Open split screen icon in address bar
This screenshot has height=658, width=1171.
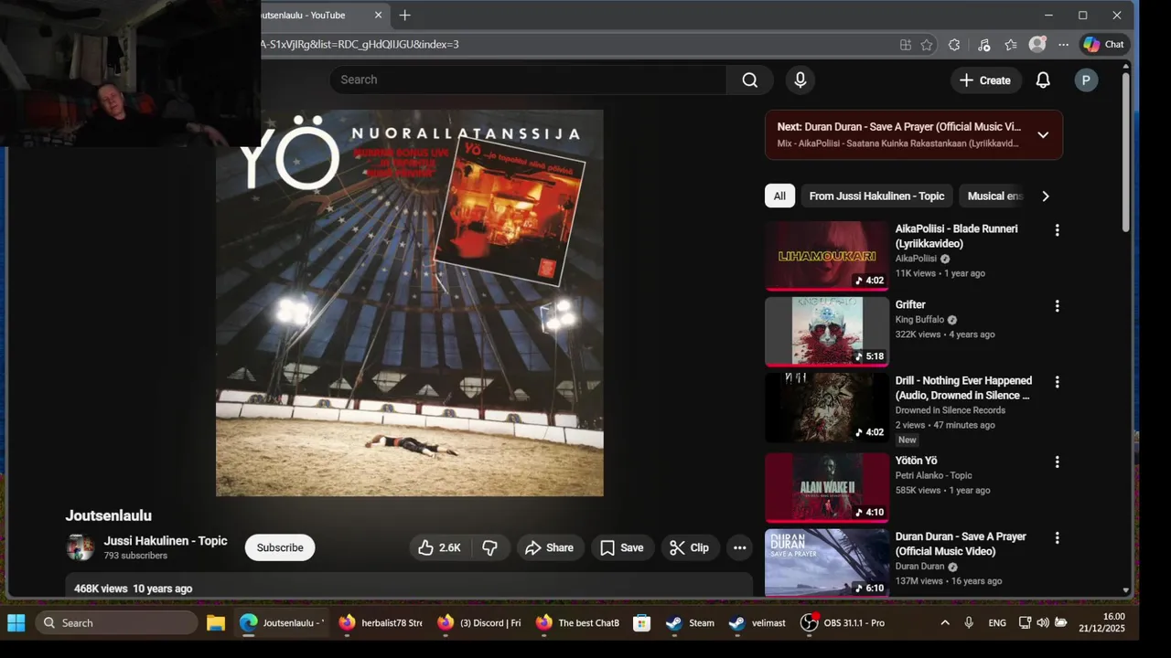(x=906, y=44)
